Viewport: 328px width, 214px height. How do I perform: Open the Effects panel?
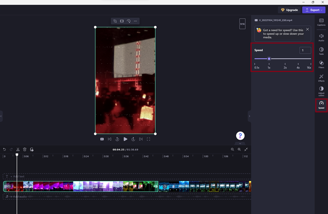pyautogui.click(x=321, y=78)
